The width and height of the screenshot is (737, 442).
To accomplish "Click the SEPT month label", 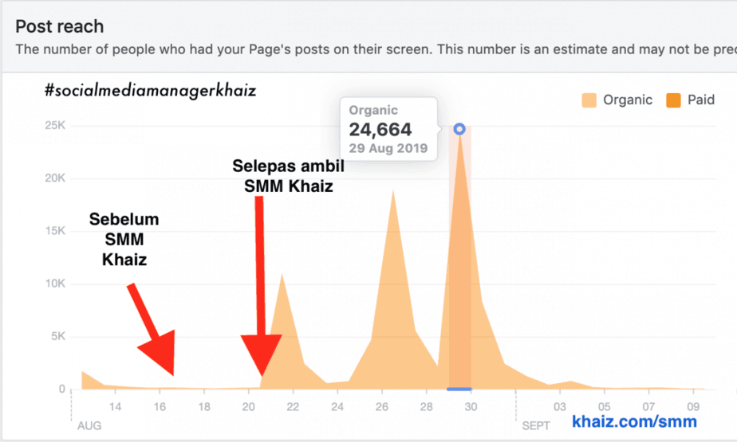I will 536,426.
